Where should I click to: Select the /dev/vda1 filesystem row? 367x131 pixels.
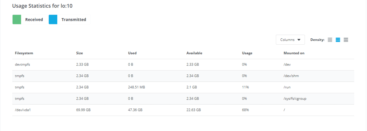[23, 110]
